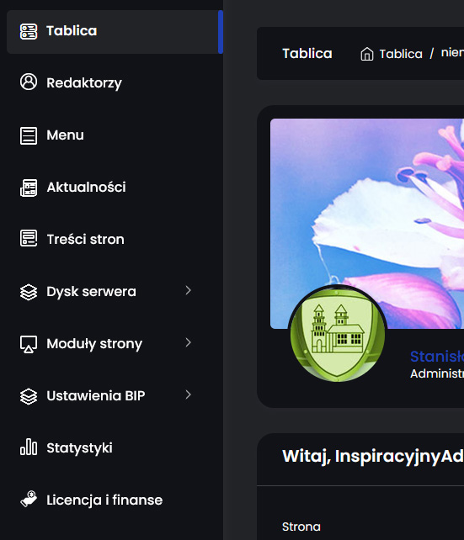The width and height of the screenshot is (464, 540).
Task: Click the green coat-of-arms profile avatar
Action: [338, 333]
